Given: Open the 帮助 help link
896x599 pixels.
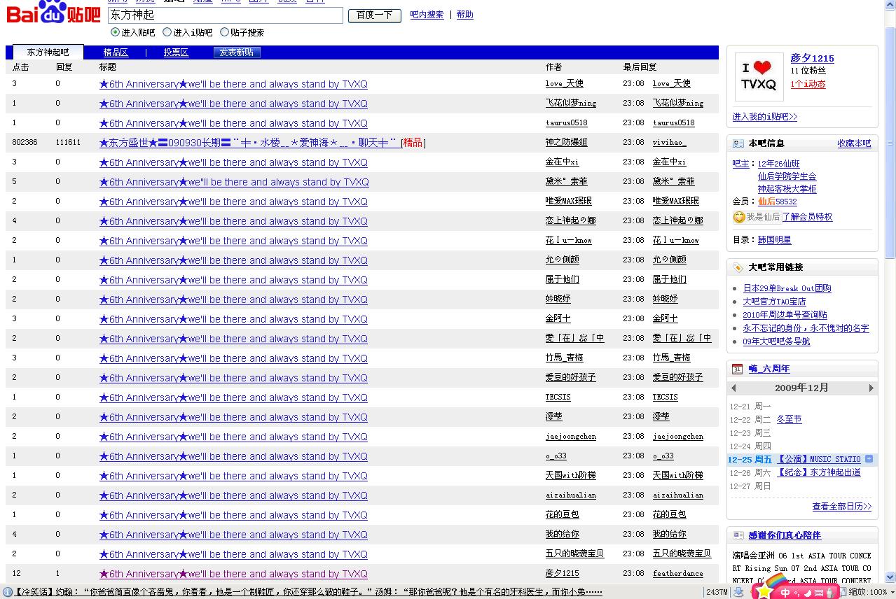Looking at the screenshot, I should tap(464, 15).
